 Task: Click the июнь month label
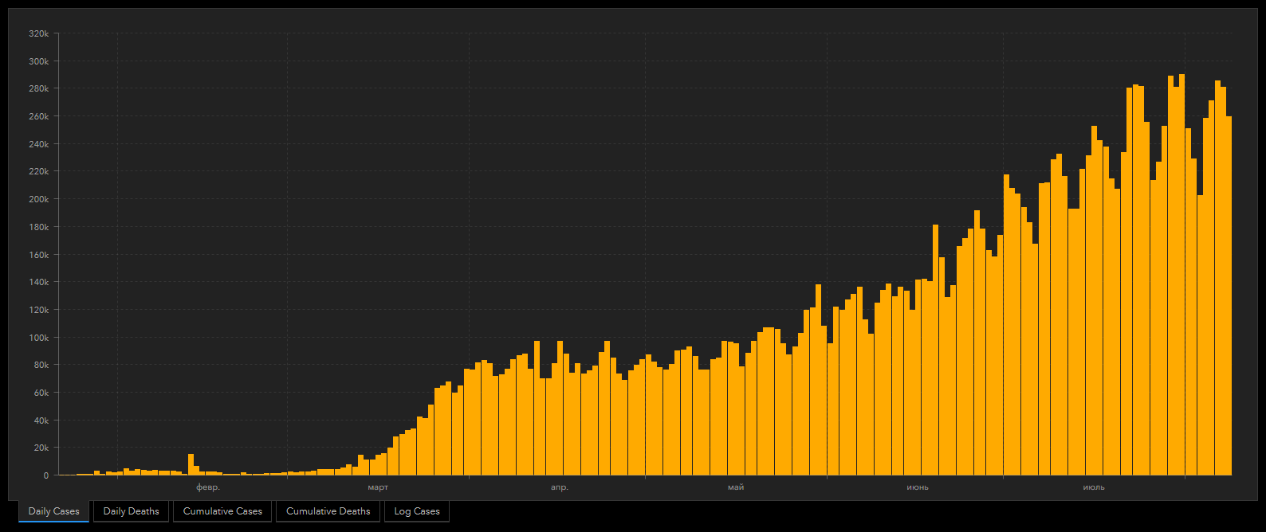coord(918,487)
